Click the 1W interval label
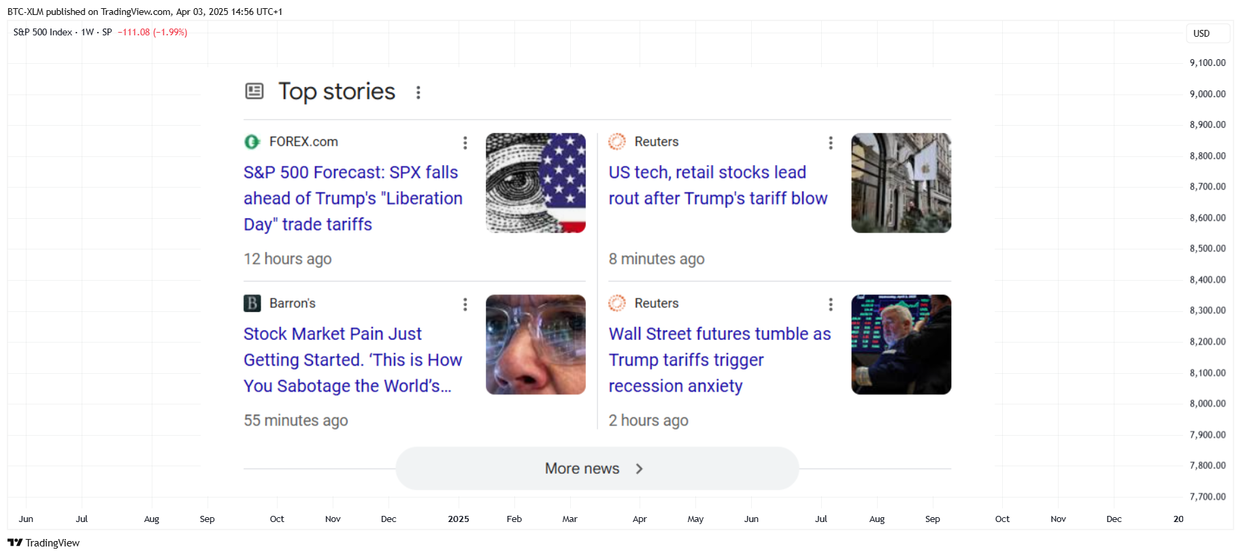The height and width of the screenshot is (556, 1241). click(88, 32)
